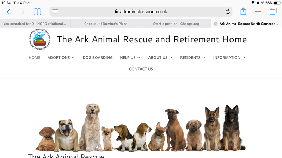
Task: Open the share sheet icon
Action: [x=243, y=11]
